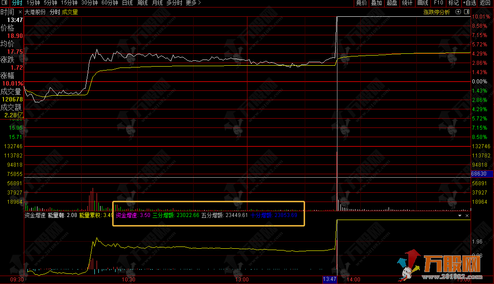Expand the 更多 periods menu

[193, 3]
